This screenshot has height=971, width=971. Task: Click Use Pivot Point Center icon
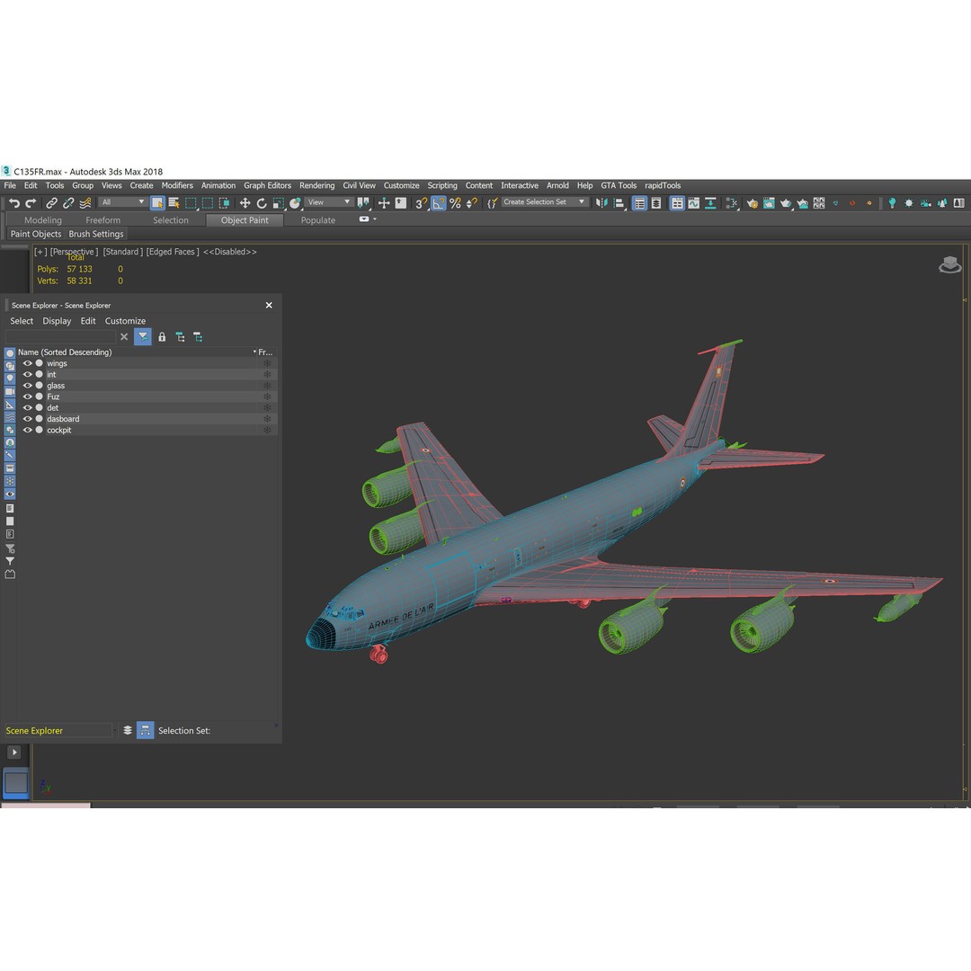click(363, 202)
